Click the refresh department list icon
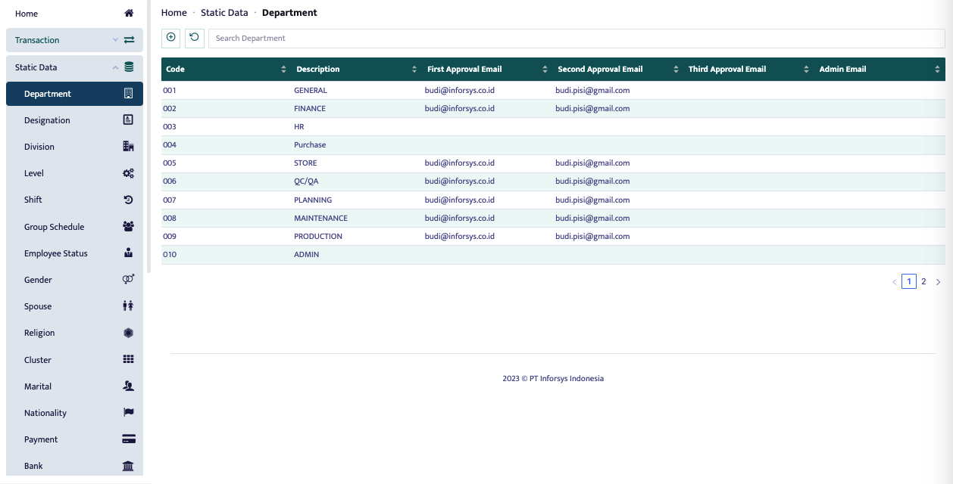 coord(195,38)
